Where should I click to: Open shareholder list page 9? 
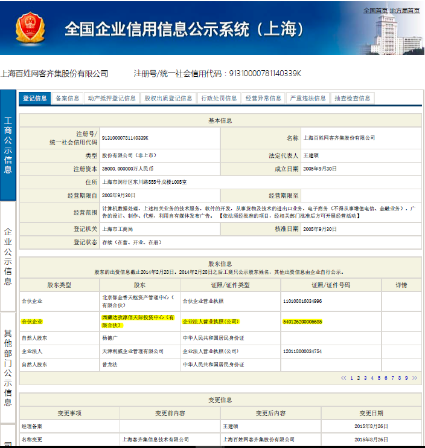pos(406,378)
